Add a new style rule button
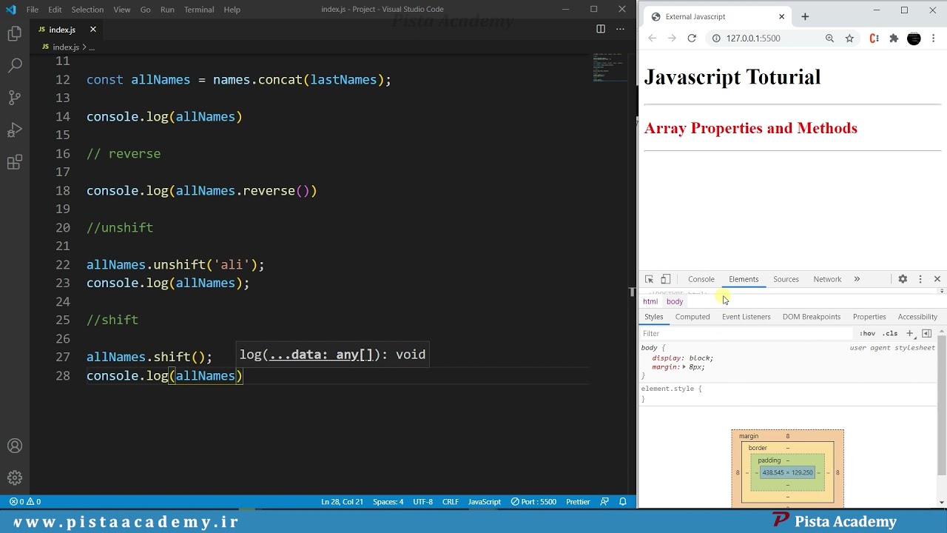Viewport: 947px width, 533px height. (x=910, y=334)
